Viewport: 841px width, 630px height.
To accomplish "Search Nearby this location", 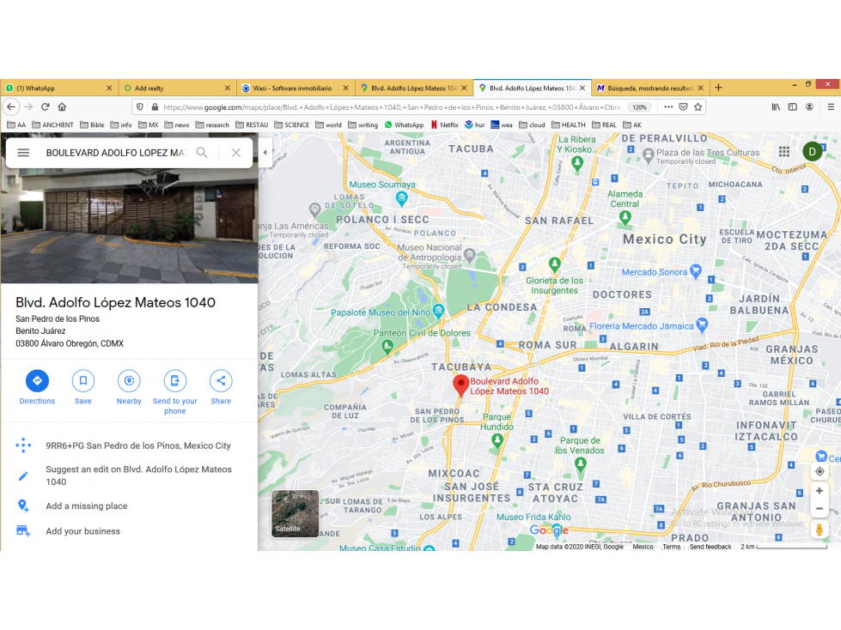I will pyautogui.click(x=129, y=387).
